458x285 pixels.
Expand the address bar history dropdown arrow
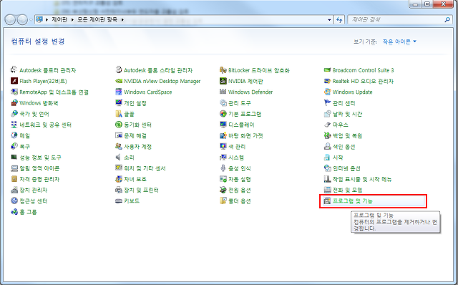pyautogui.click(x=329, y=20)
